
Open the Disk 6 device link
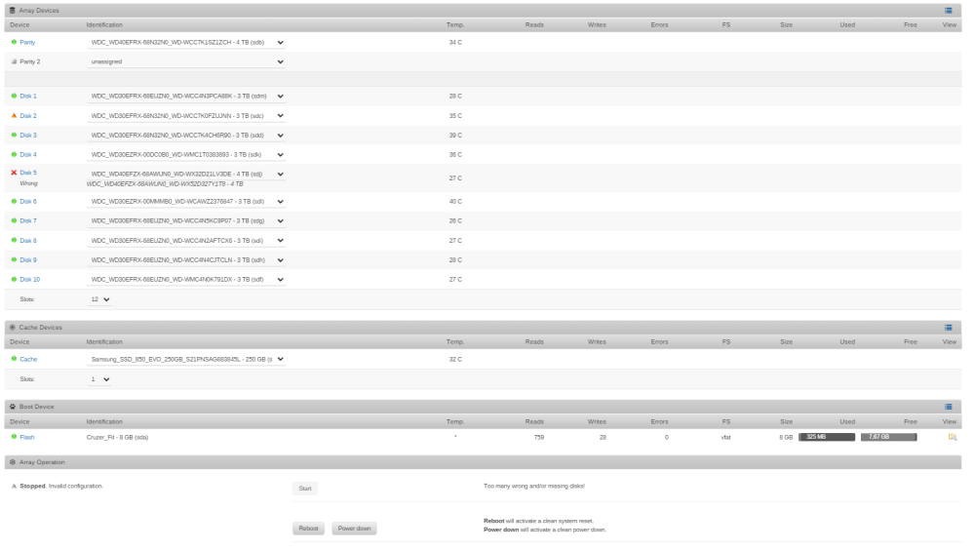(28, 202)
